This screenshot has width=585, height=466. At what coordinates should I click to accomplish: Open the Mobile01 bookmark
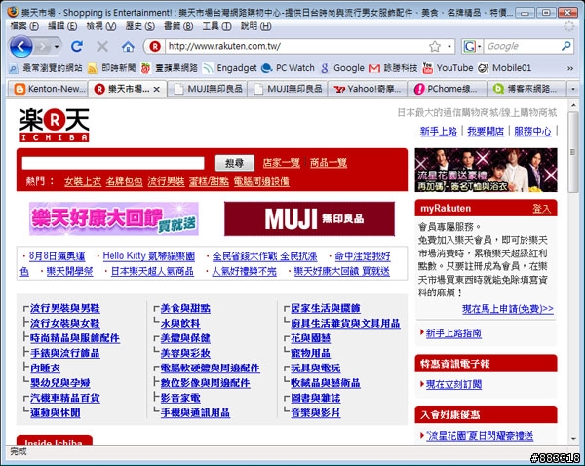pos(504,68)
